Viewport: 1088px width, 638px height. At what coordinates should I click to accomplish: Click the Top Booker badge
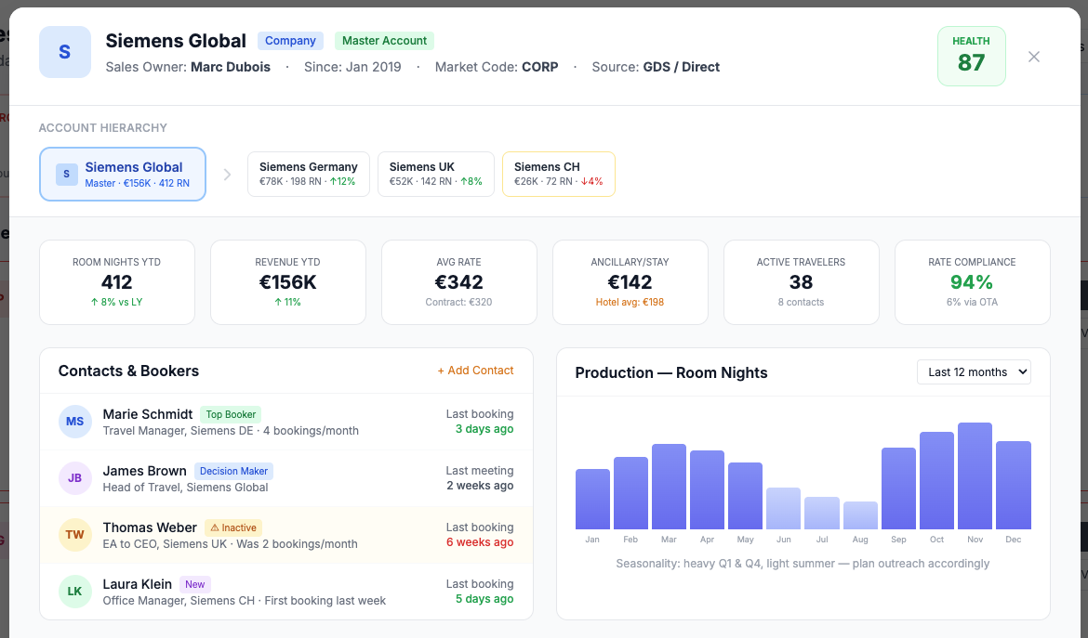(x=231, y=414)
